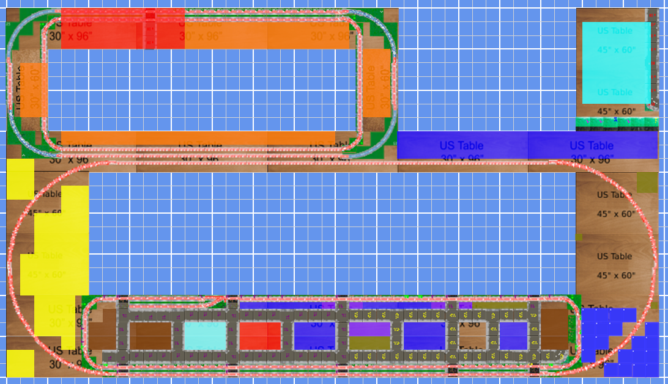
Task: Click the green strip below the cyan table
Action: [x=617, y=123]
